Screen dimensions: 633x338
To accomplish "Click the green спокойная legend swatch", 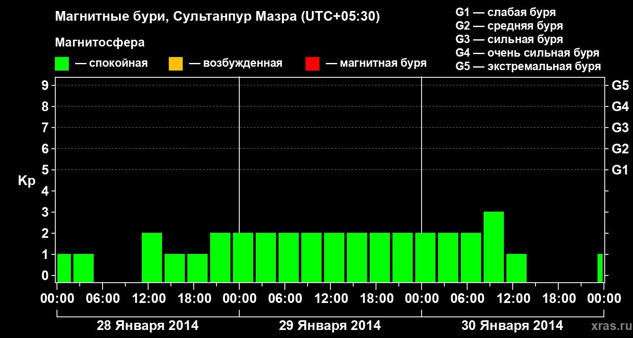I will (x=62, y=64).
